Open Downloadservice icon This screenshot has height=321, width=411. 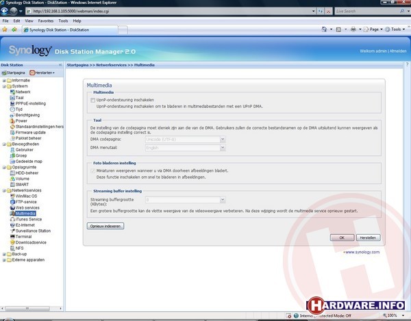coord(12,242)
